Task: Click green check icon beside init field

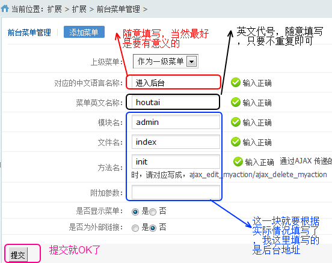Action: tap(238, 162)
